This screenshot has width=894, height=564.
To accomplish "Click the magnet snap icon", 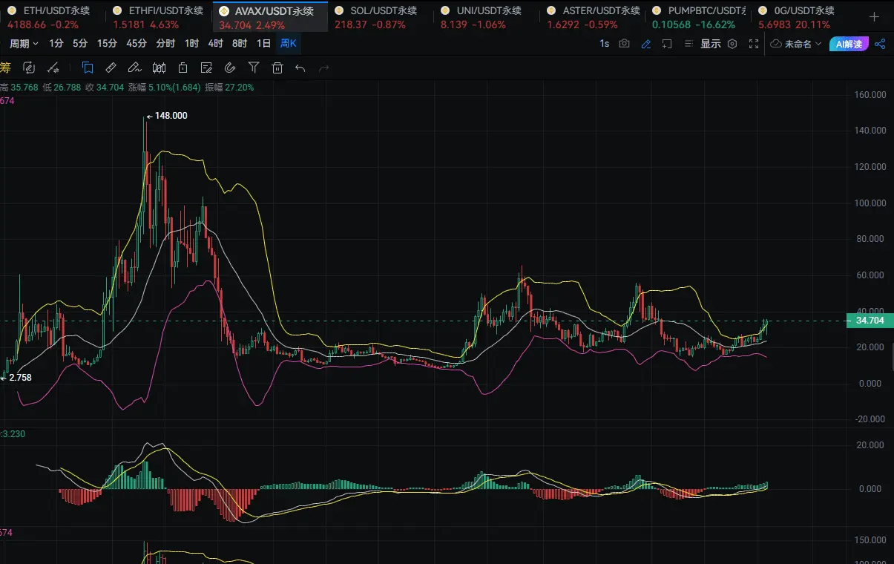I will coord(230,68).
